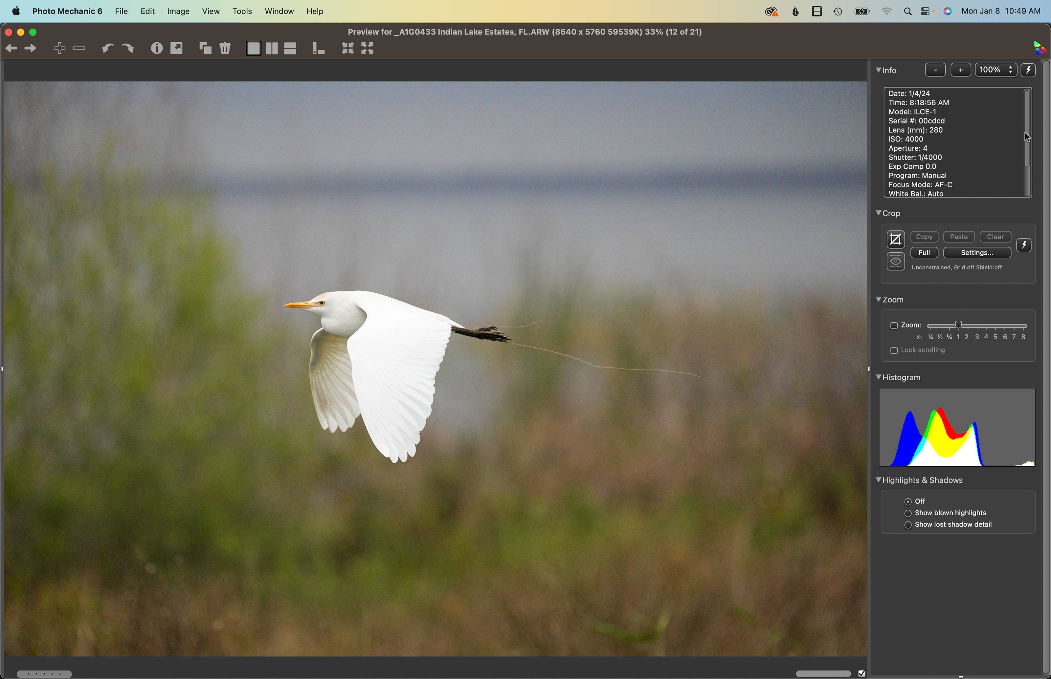
Task: Collapse the Crop panel
Action: coord(879,213)
